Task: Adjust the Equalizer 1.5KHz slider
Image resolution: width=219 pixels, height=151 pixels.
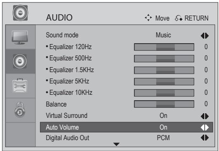Action: [164, 70]
